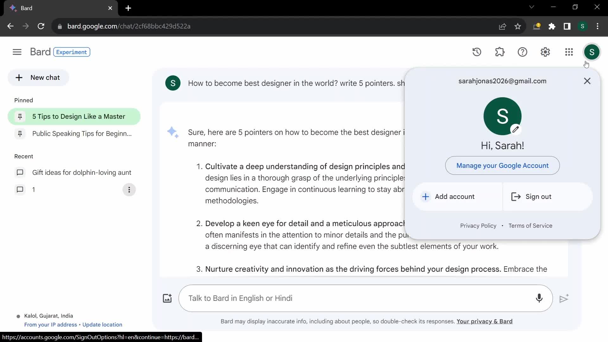Click the S user avatar beside prompt
This screenshot has width=608, height=342.
pos(173,83)
